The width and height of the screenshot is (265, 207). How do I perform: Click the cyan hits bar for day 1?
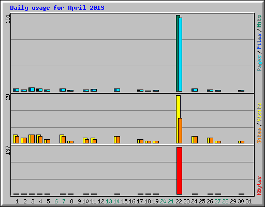point(17,90)
